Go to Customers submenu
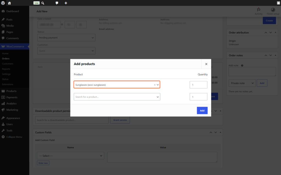Screen dimensions: 281x175 (x=7, y=64)
